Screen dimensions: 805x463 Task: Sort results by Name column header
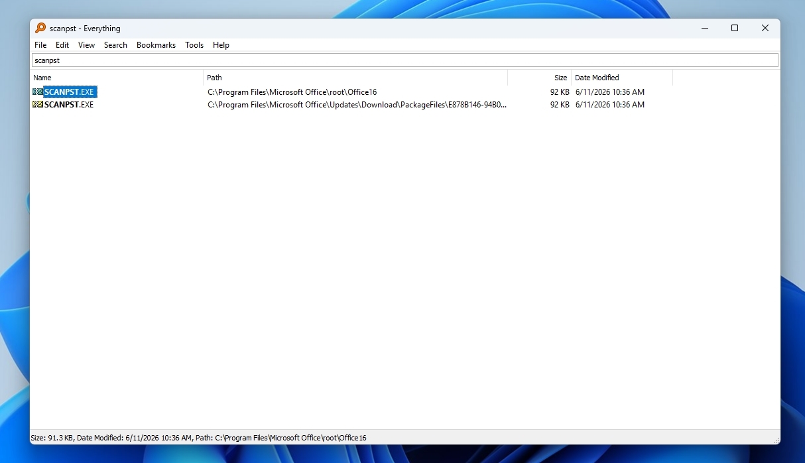coord(117,78)
